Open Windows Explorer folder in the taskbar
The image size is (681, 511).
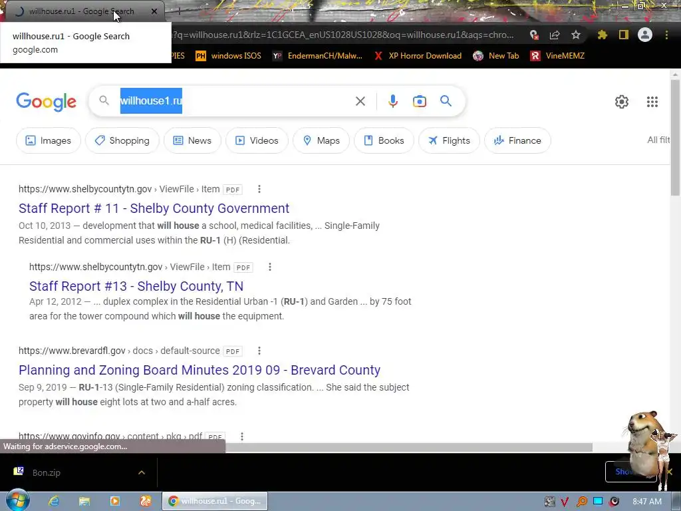pyautogui.click(x=84, y=502)
